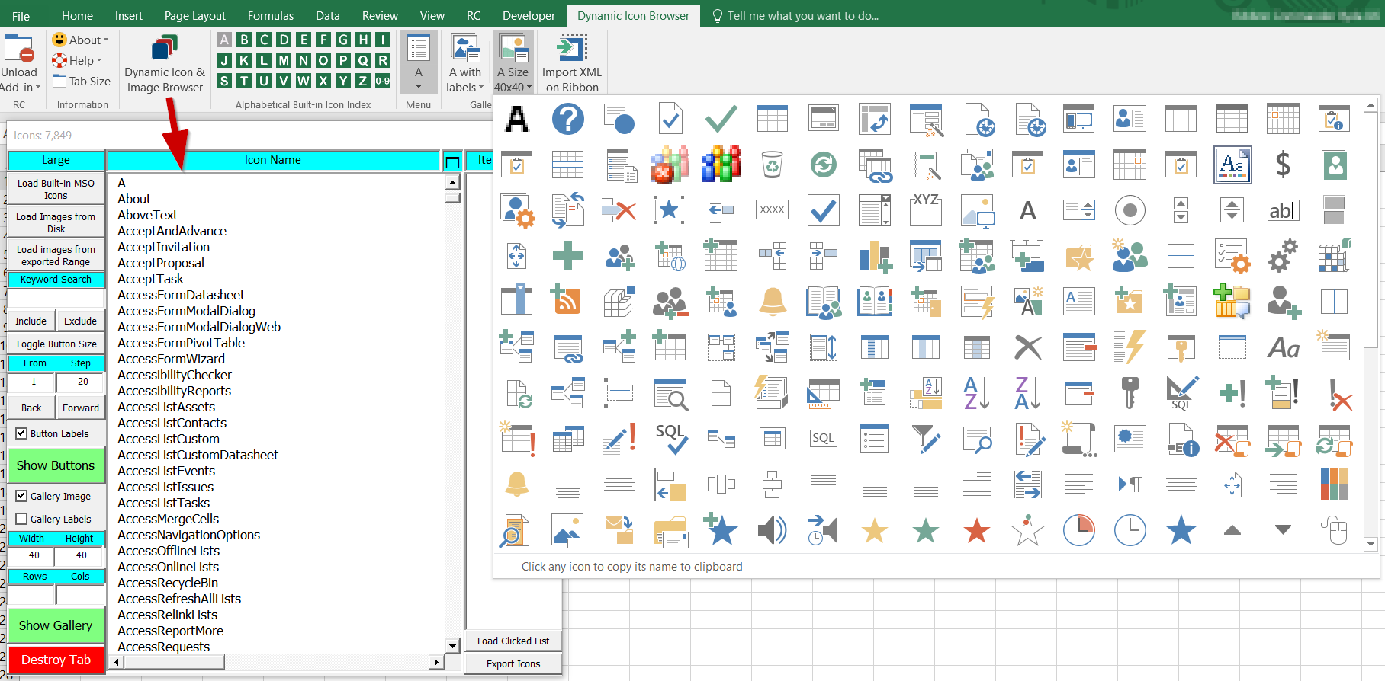This screenshot has height=681, width=1385.
Task: Click the Dynamic Icon & Image Browser button
Action: [x=165, y=65]
